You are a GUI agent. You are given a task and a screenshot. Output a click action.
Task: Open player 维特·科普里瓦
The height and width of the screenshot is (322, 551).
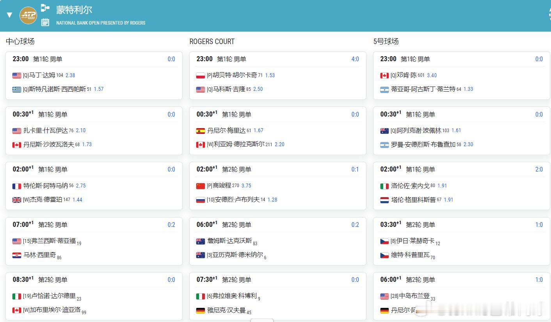tap(411, 255)
